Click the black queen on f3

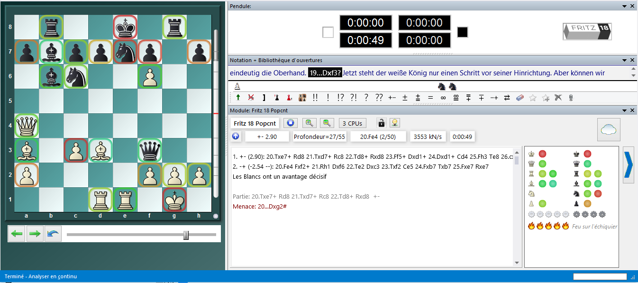pyautogui.click(x=150, y=150)
